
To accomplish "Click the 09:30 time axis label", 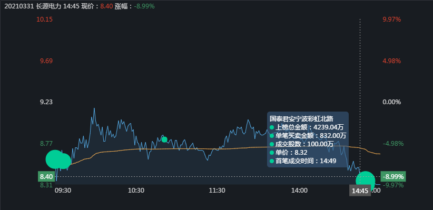I will pyautogui.click(x=63, y=191).
